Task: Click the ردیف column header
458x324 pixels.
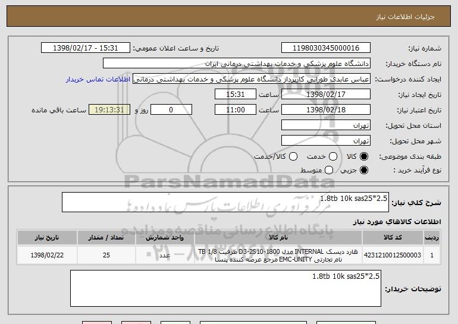Action: [x=432, y=238]
